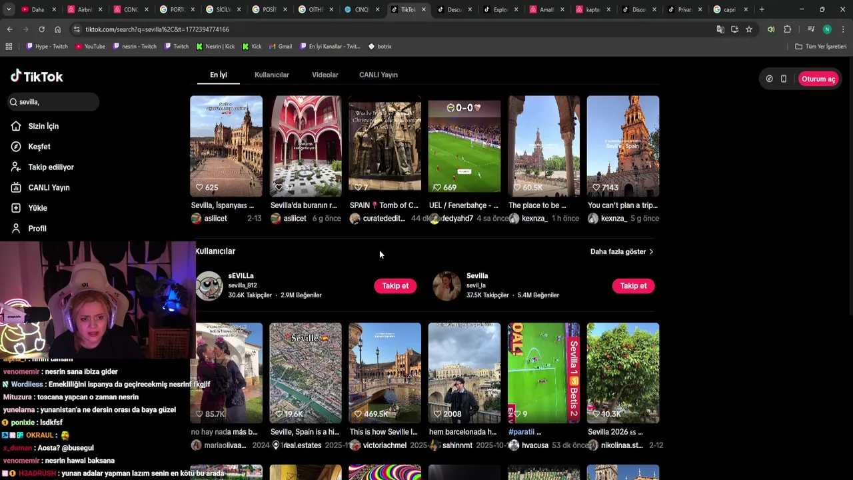Follow sEVILLa with Takip et button
This screenshot has width=853, height=480.
tap(395, 286)
